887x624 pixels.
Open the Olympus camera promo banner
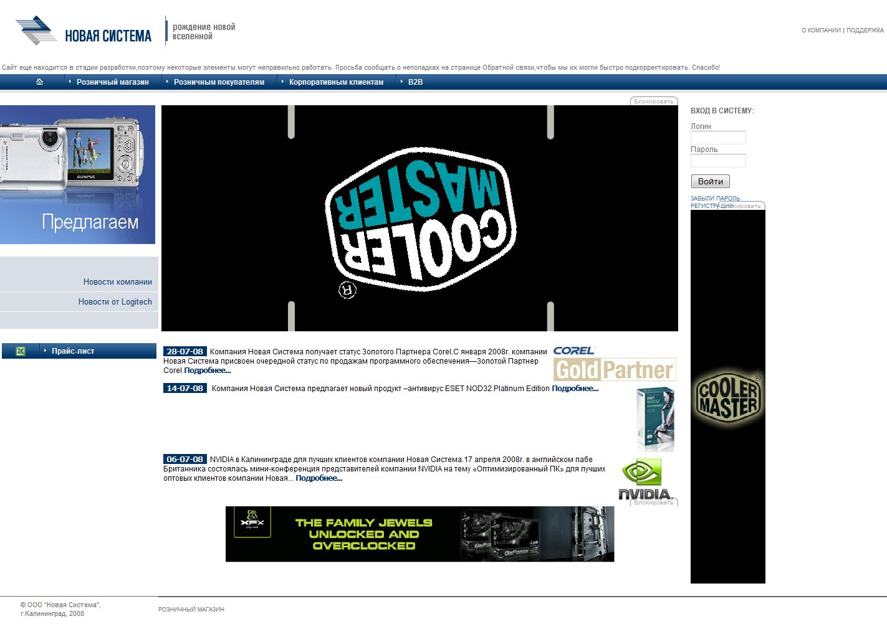(x=77, y=174)
